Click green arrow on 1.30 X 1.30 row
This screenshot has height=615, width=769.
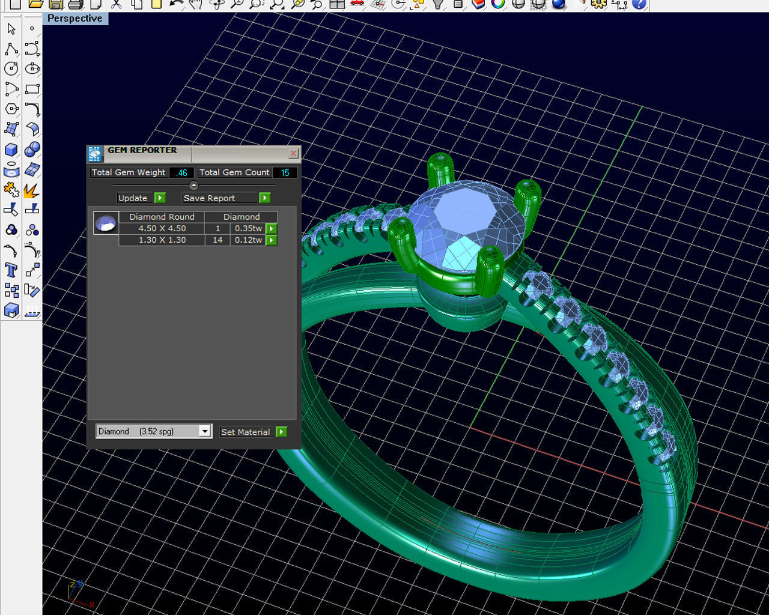click(272, 240)
